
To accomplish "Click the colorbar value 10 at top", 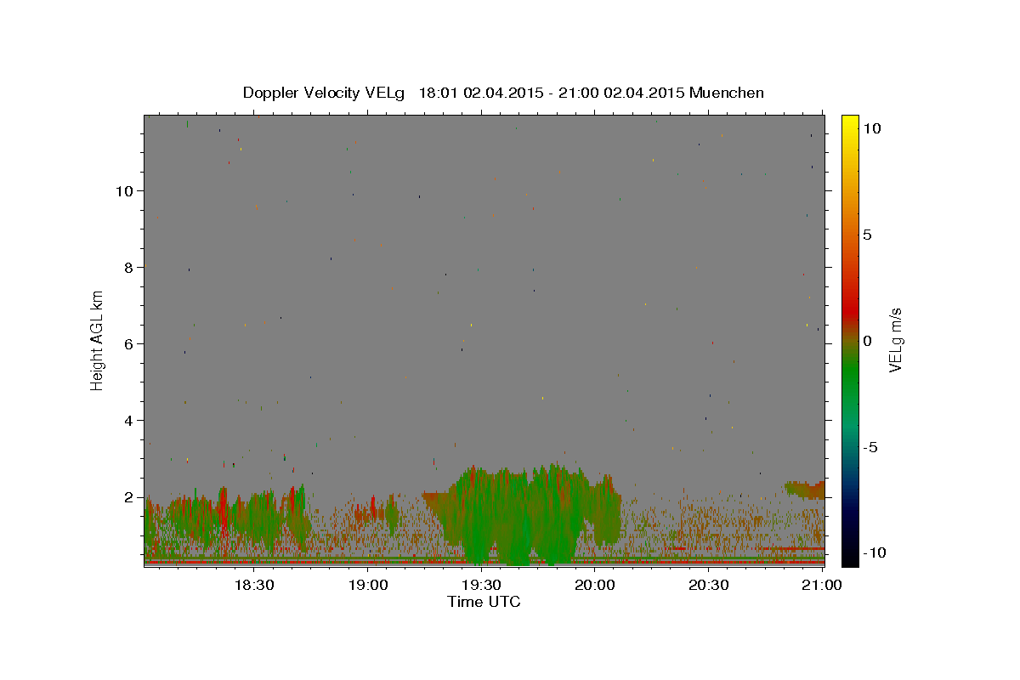I will coord(871,128).
